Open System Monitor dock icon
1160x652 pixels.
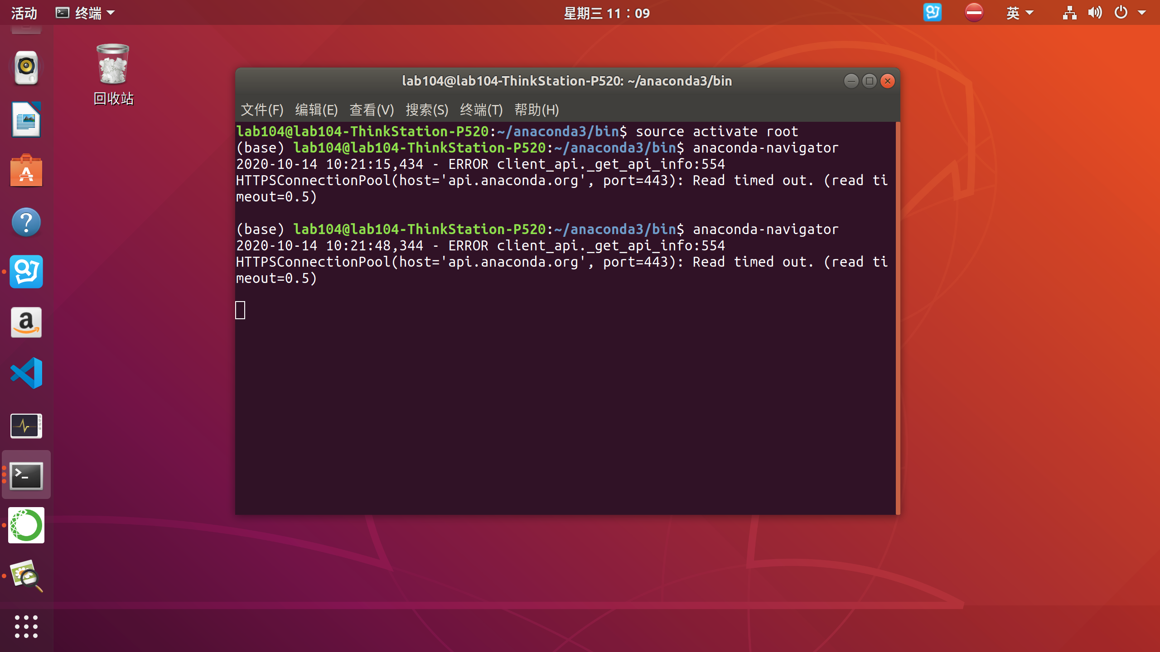26,426
